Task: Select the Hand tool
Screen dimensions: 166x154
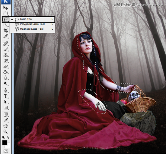Action: 6,126
